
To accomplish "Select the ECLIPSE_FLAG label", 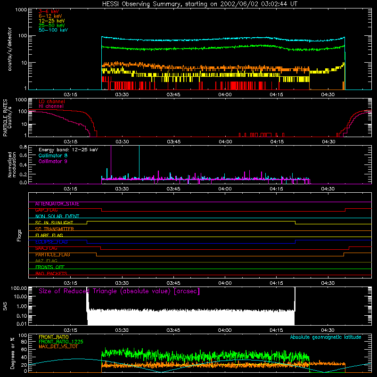I will (51, 242).
